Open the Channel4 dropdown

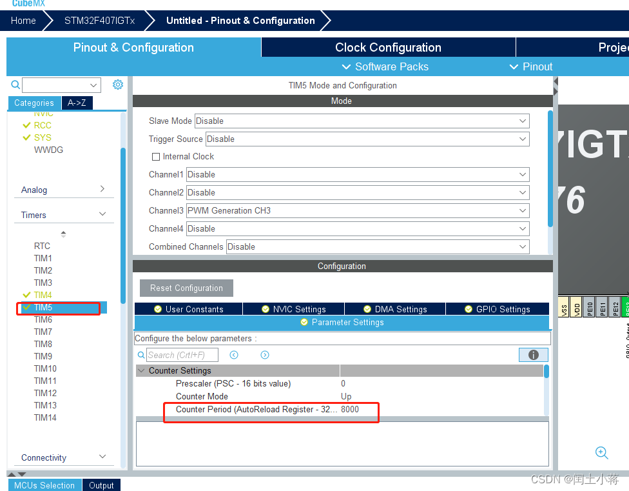coord(358,229)
